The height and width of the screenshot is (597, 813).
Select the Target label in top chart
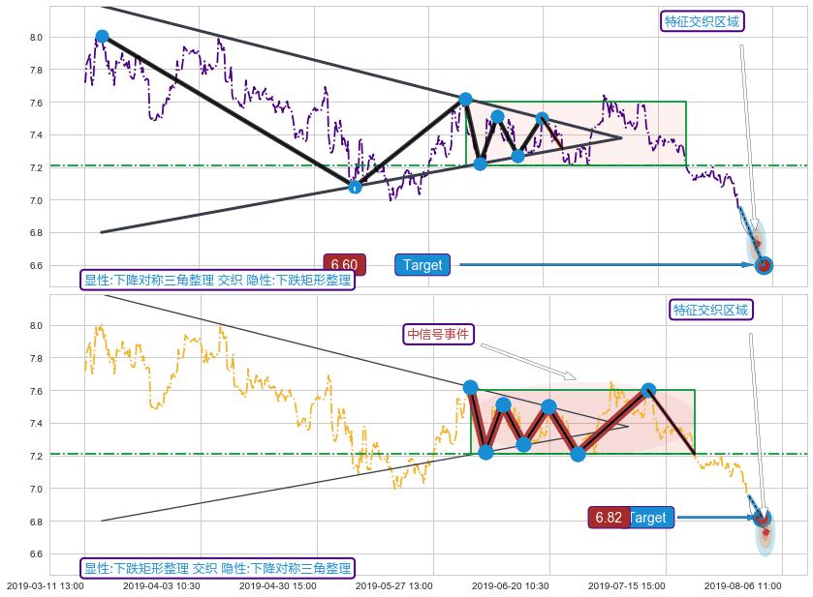(x=422, y=264)
